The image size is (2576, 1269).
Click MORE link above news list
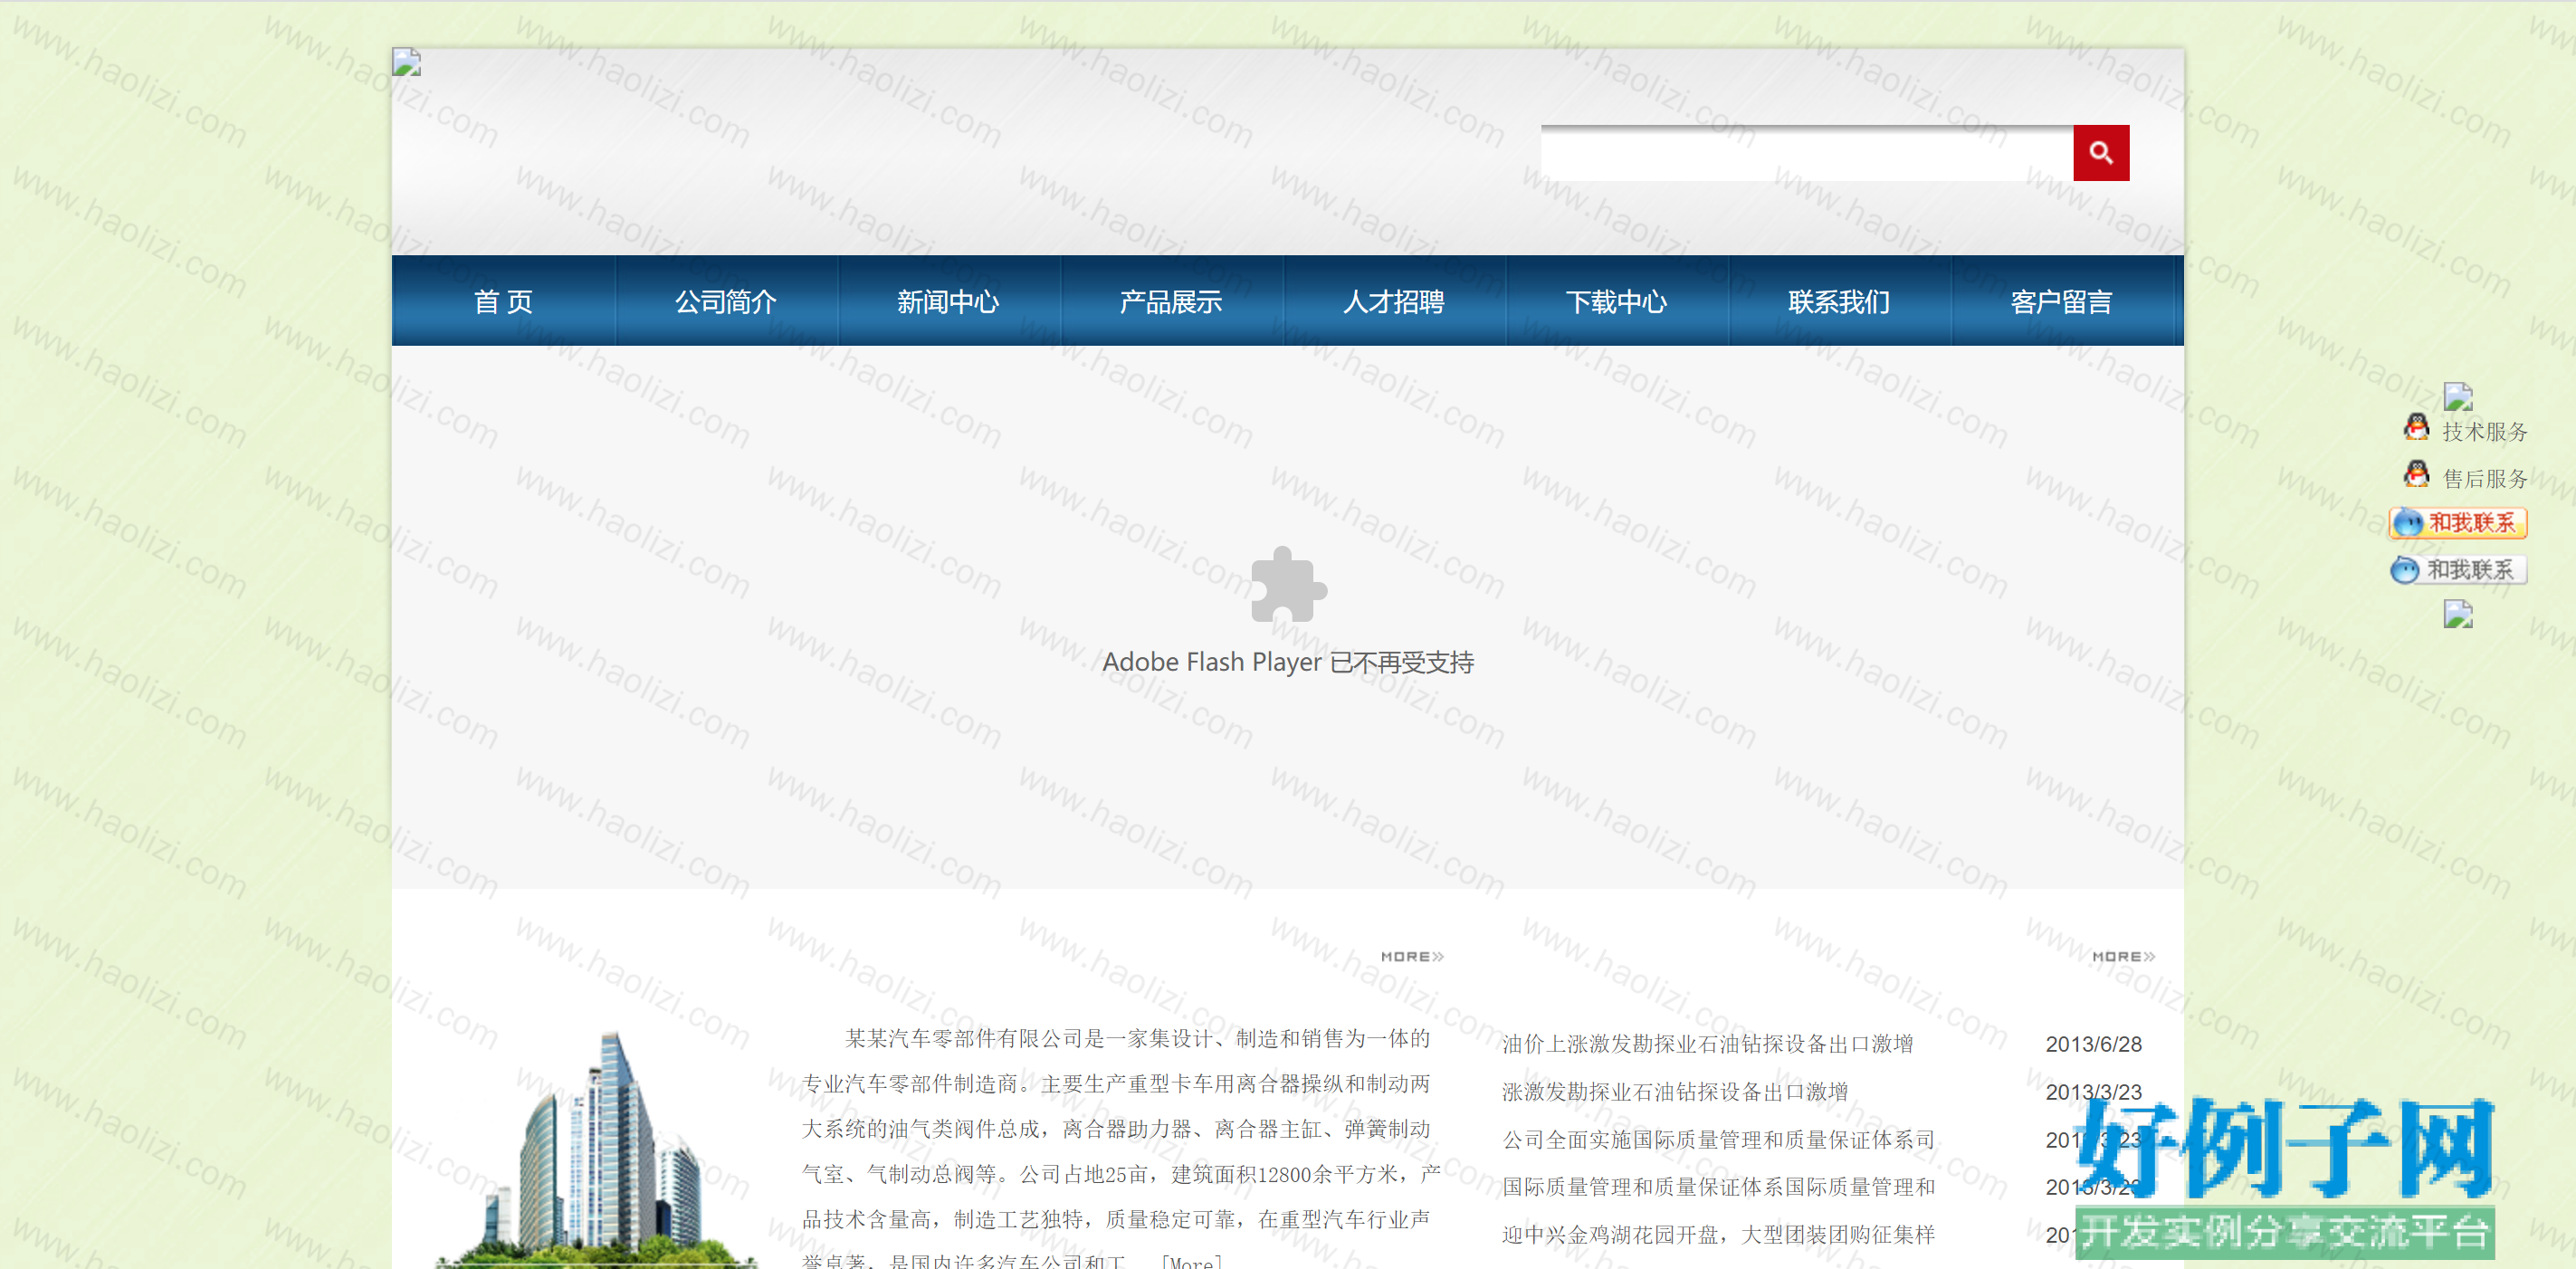click(x=2124, y=957)
